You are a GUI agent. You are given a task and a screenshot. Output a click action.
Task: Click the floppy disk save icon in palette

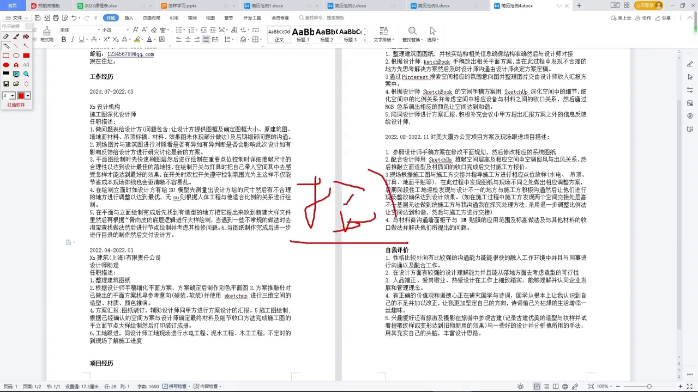coord(6,84)
